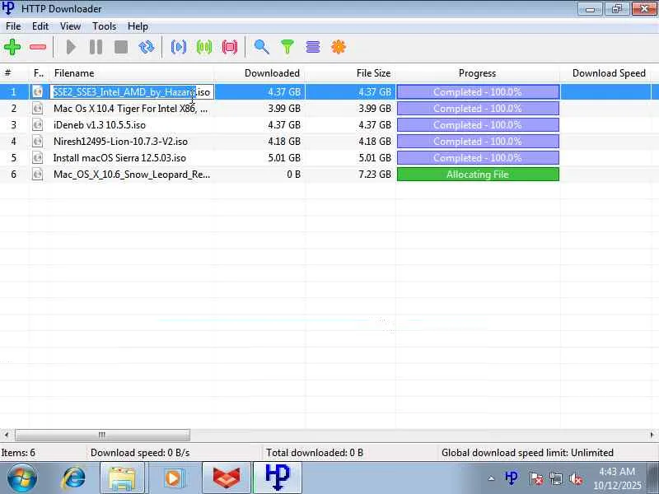Open Windows Explorer folder on taskbar
The image size is (659, 494).
[122, 478]
